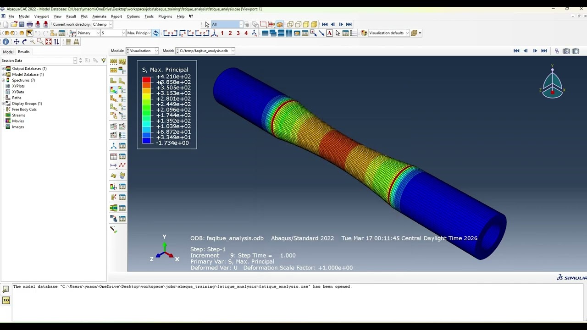Open the Visualization defaults dropdown
Image resolution: width=587 pixels, height=330 pixels.
tap(389, 33)
